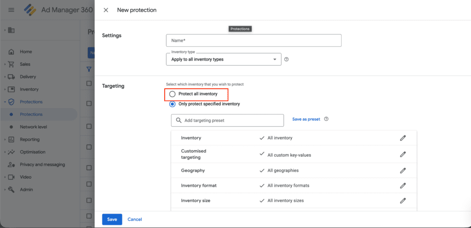471x228 pixels.
Task: Click Save as preset link
Action: (306, 119)
